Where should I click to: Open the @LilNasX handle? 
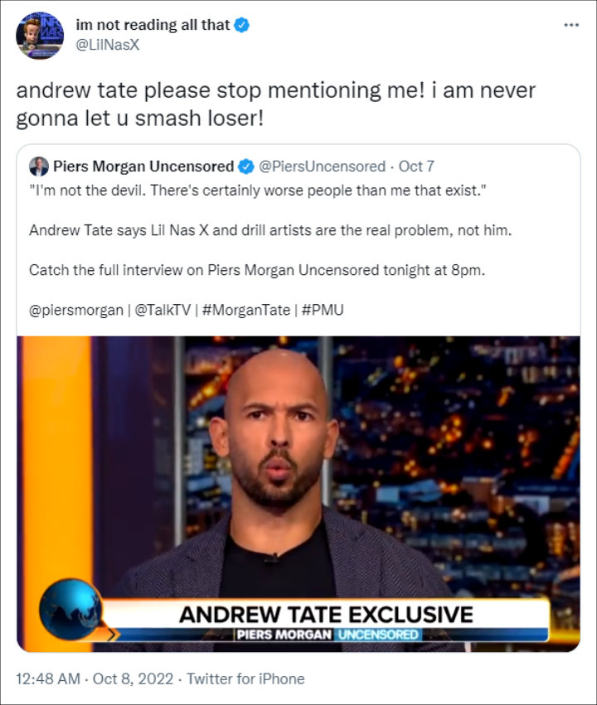coord(108,45)
